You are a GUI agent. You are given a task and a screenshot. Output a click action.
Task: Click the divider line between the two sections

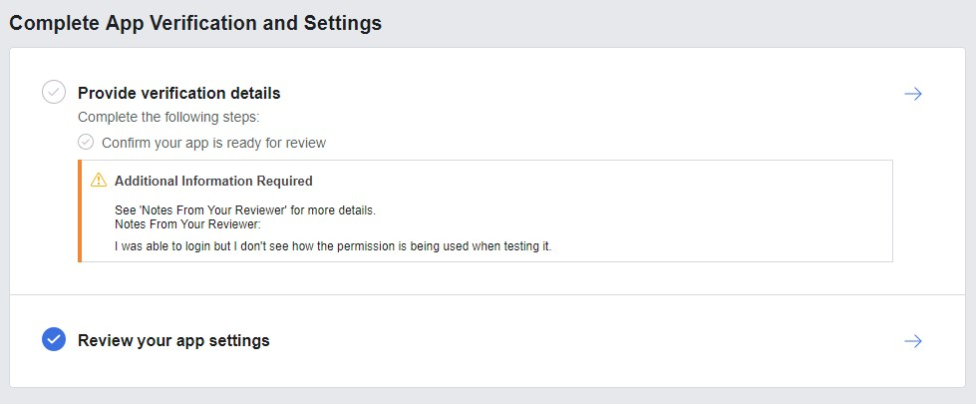488,295
